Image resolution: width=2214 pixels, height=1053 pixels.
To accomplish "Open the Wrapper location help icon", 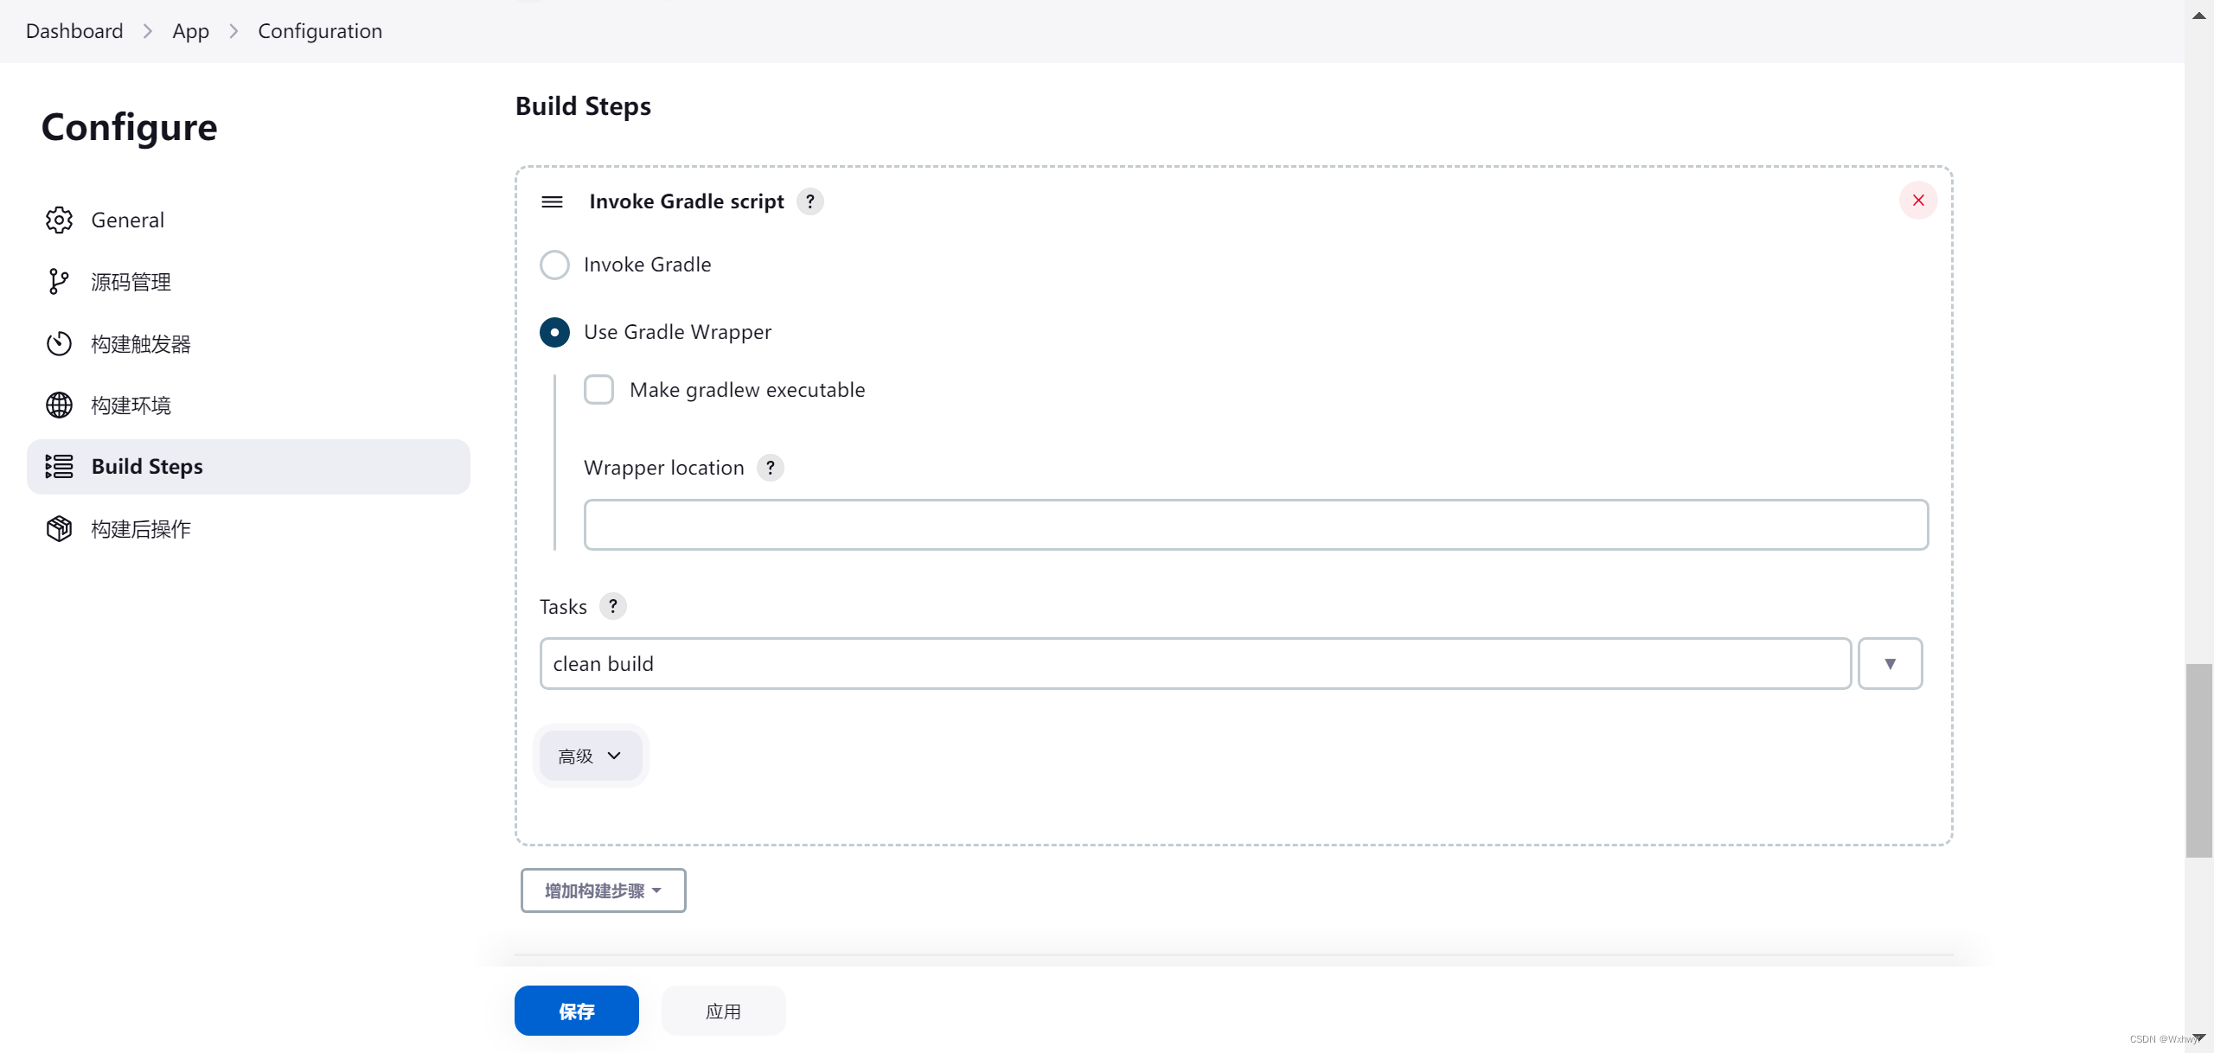I will click(770, 468).
